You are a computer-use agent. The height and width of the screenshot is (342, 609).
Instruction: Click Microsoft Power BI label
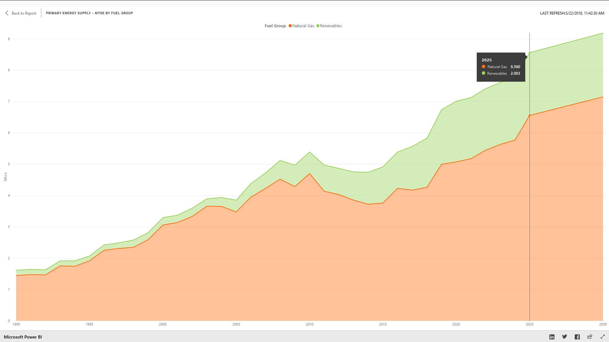pos(23,337)
